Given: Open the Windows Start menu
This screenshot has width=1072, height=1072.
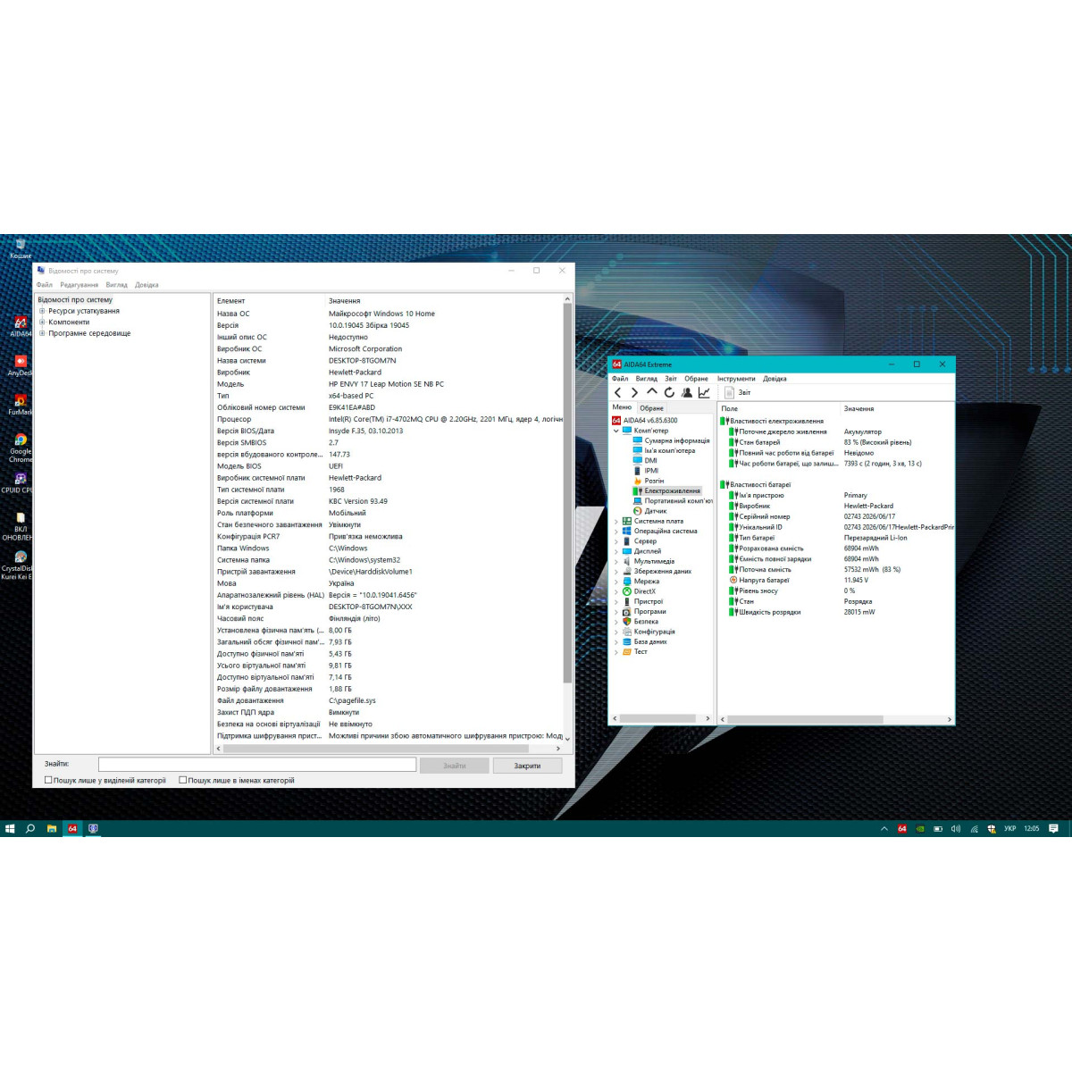Looking at the screenshot, I should (x=10, y=829).
